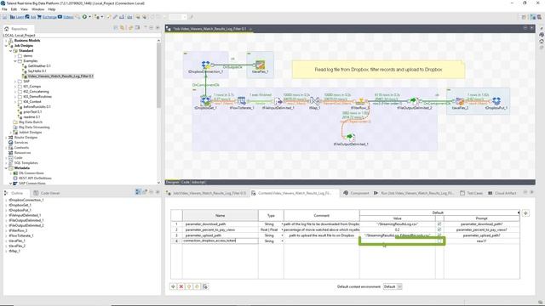Screen dimensions: 545x306
Task: Click the green Run job toolbar icon
Action: tap(84, 17)
